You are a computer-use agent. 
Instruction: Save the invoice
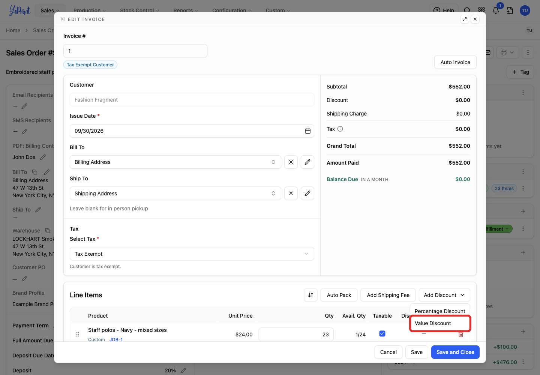coord(417,352)
